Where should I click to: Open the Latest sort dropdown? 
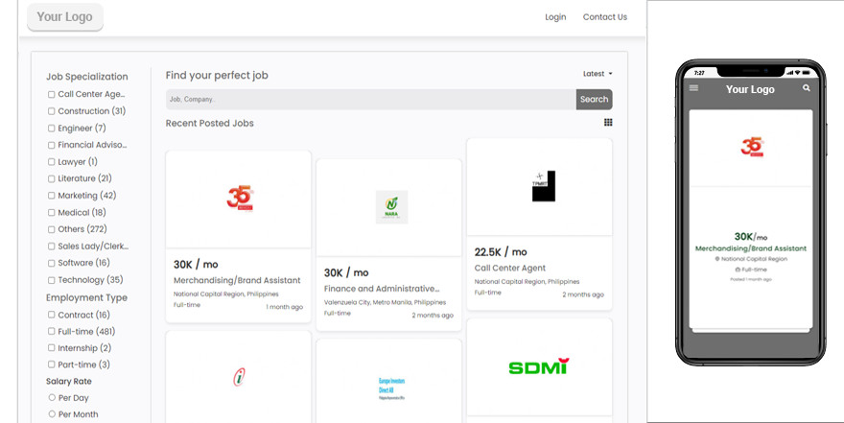click(598, 74)
